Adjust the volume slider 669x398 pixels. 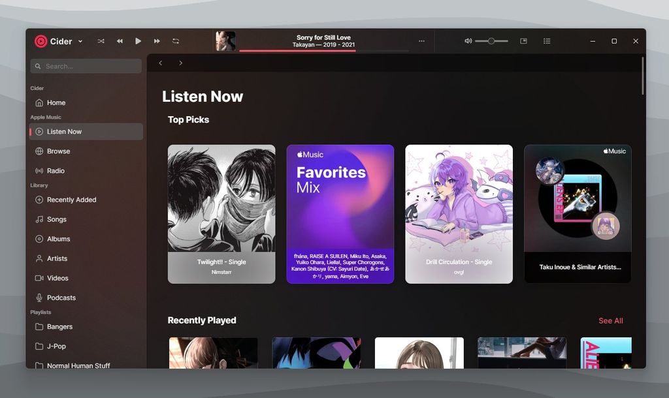click(491, 40)
